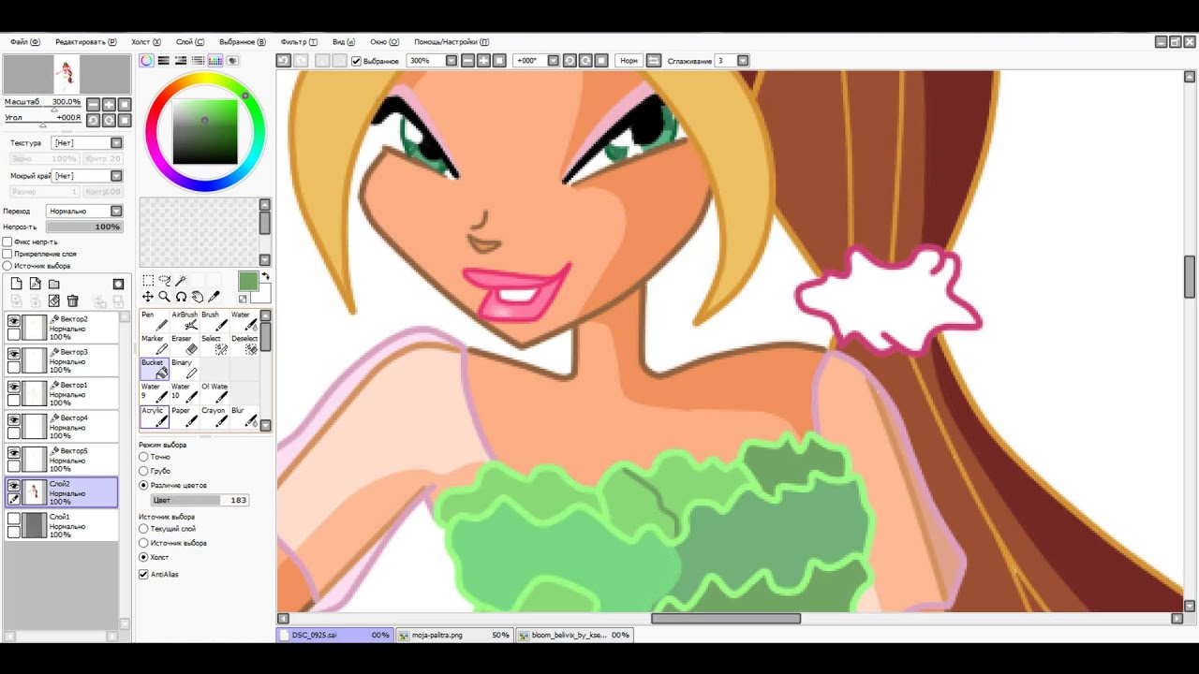Click the navigator preview thumbnail
The image size is (1199, 674).
66,73
